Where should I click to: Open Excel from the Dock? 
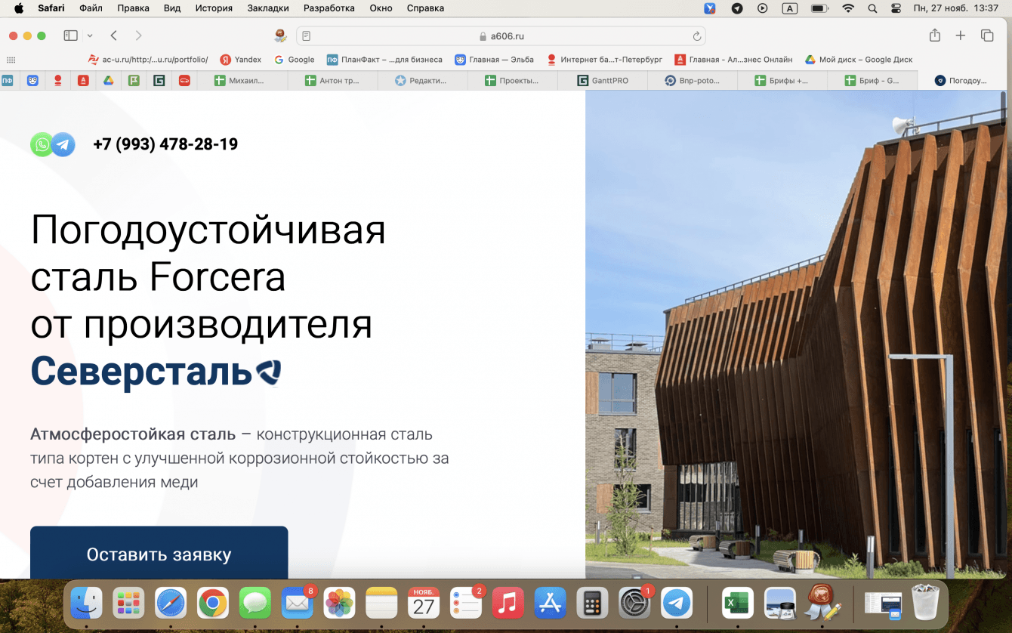(x=737, y=604)
